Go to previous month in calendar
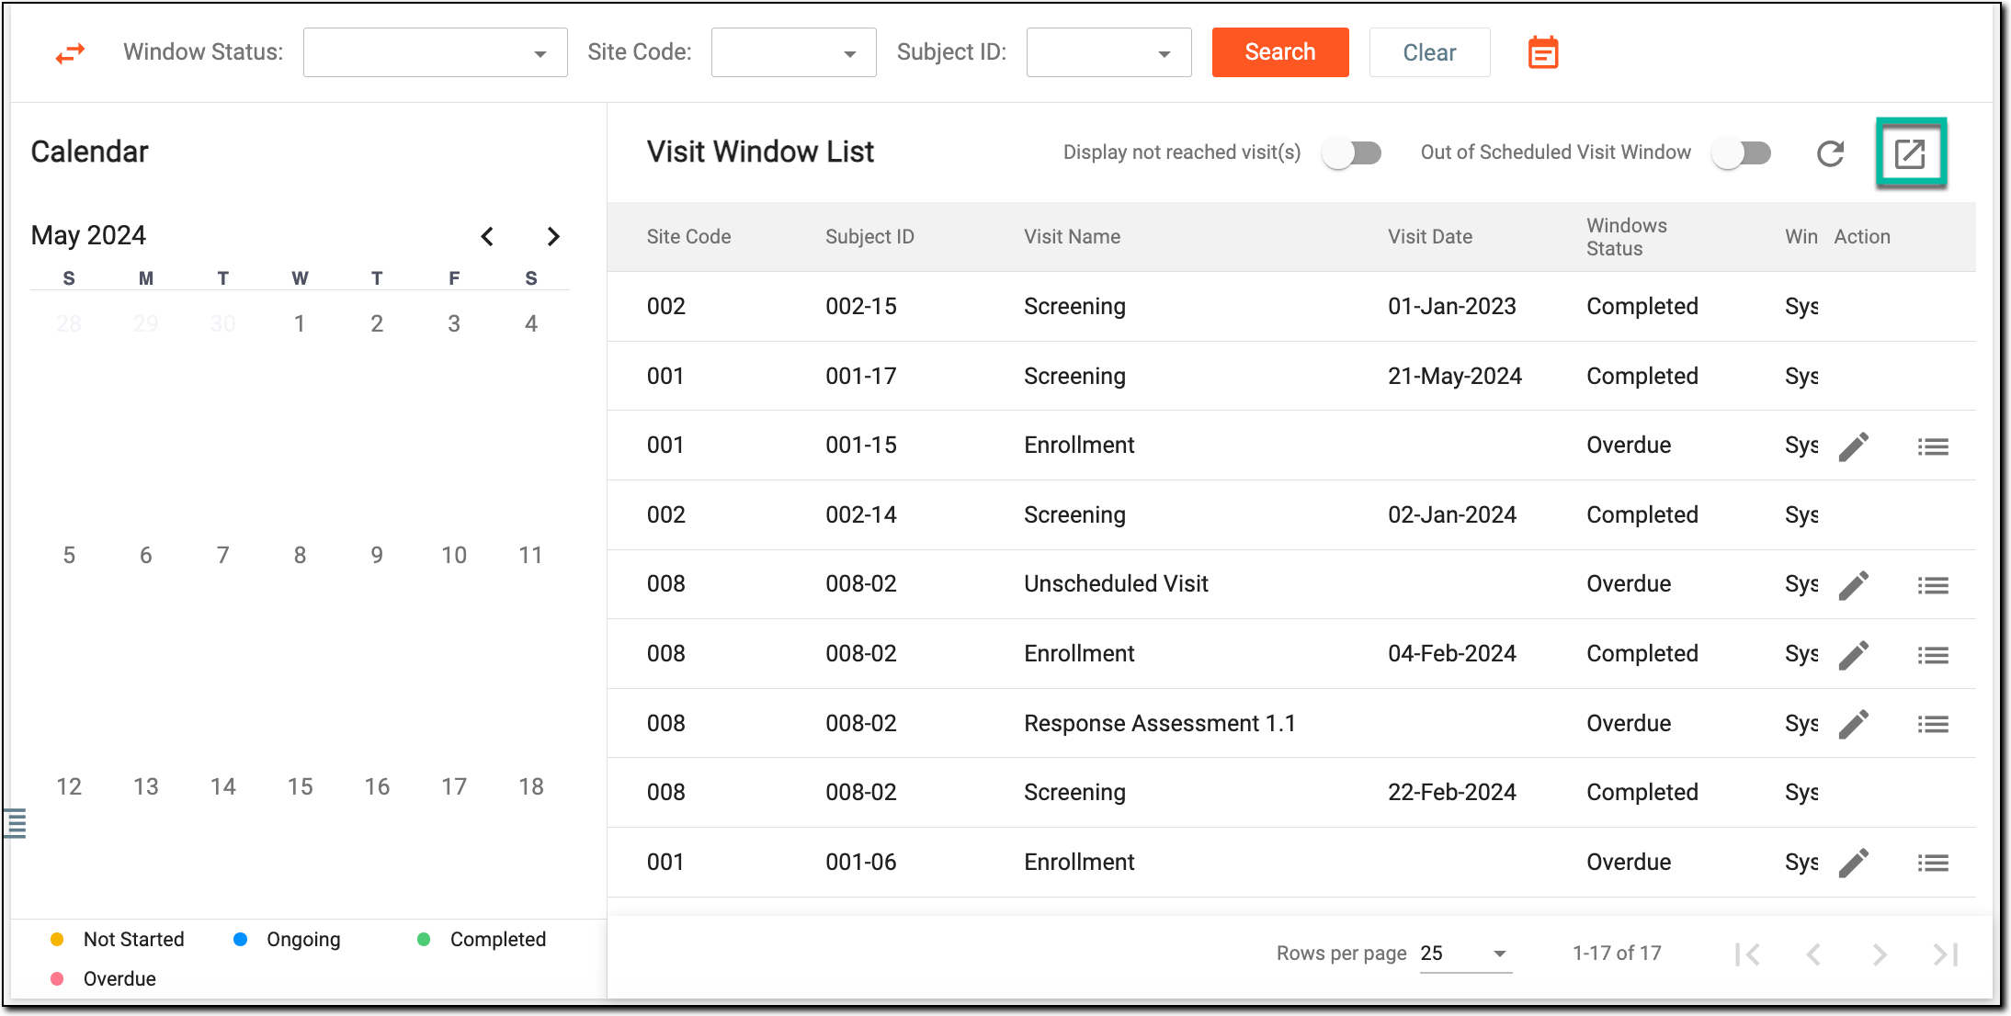The image size is (2011, 1016). click(487, 237)
